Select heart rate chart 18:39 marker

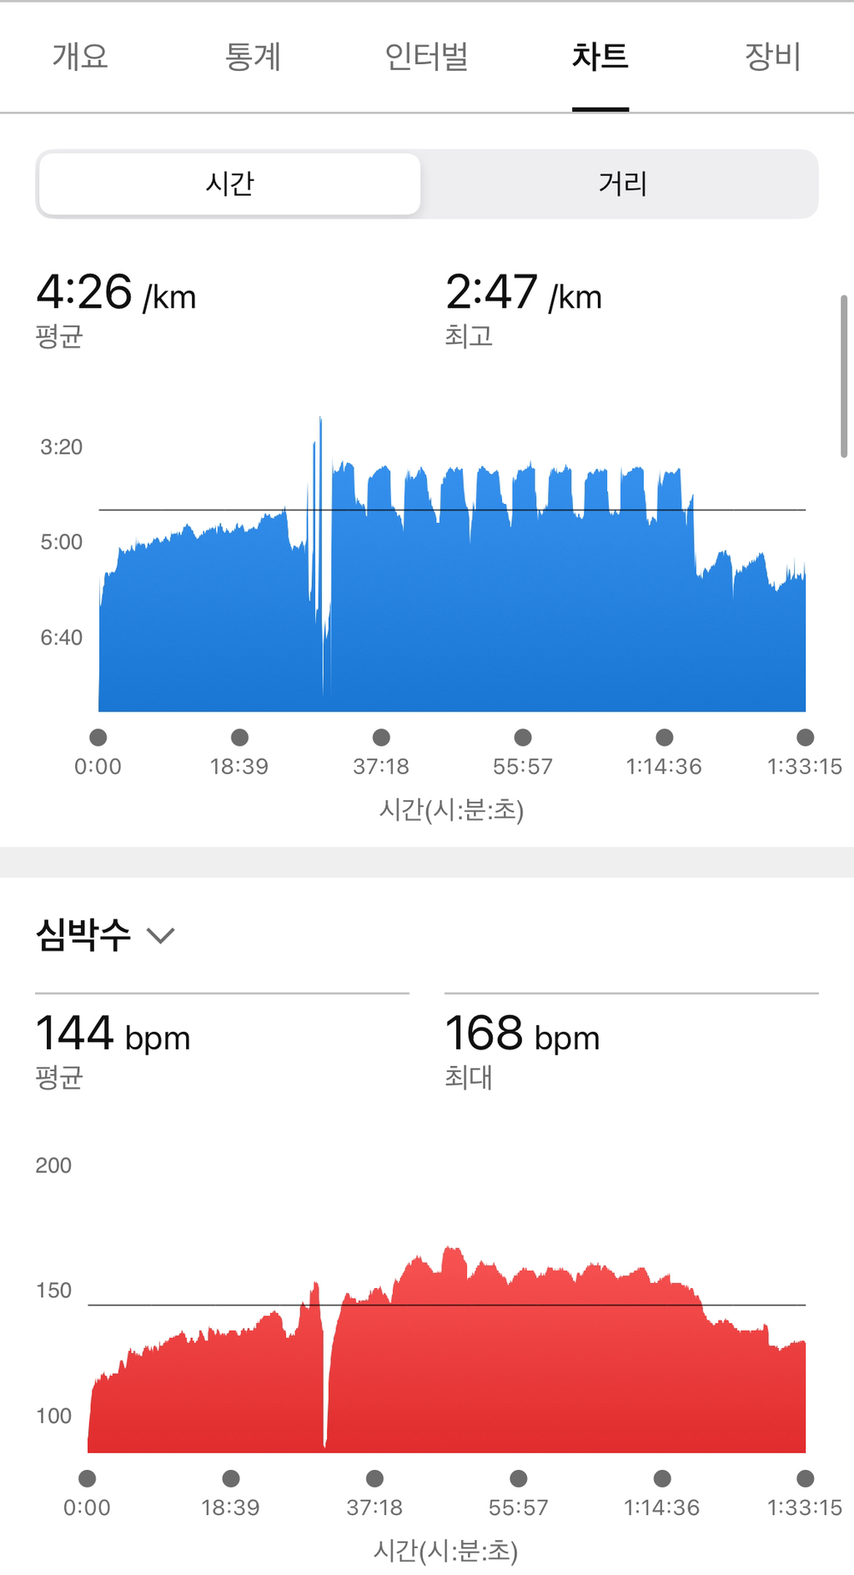pos(231,1479)
